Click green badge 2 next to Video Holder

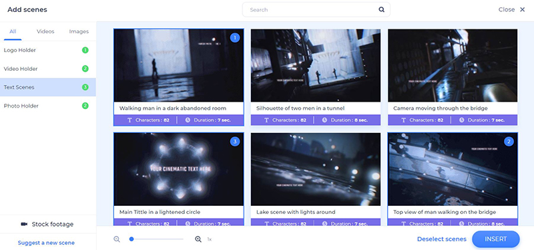[x=85, y=69]
